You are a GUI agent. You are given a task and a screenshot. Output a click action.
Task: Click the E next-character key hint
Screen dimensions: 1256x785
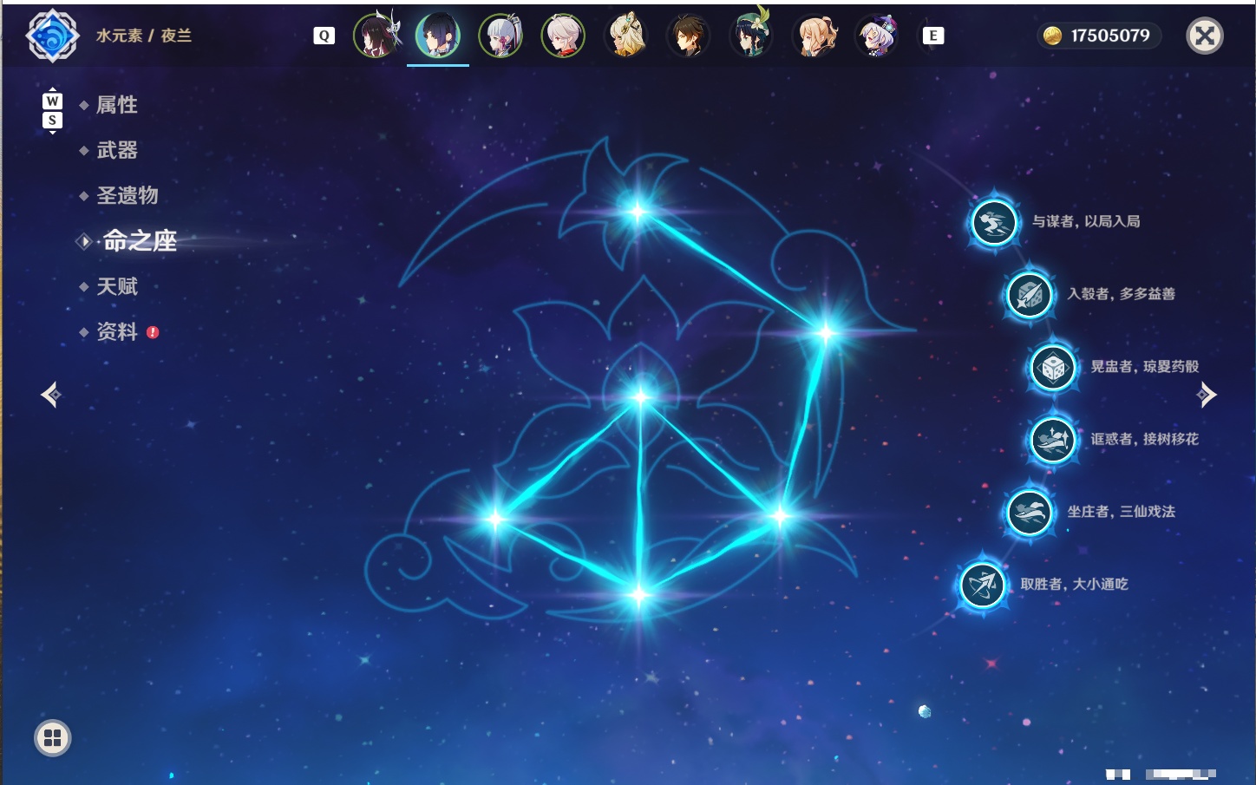point(933,36)
